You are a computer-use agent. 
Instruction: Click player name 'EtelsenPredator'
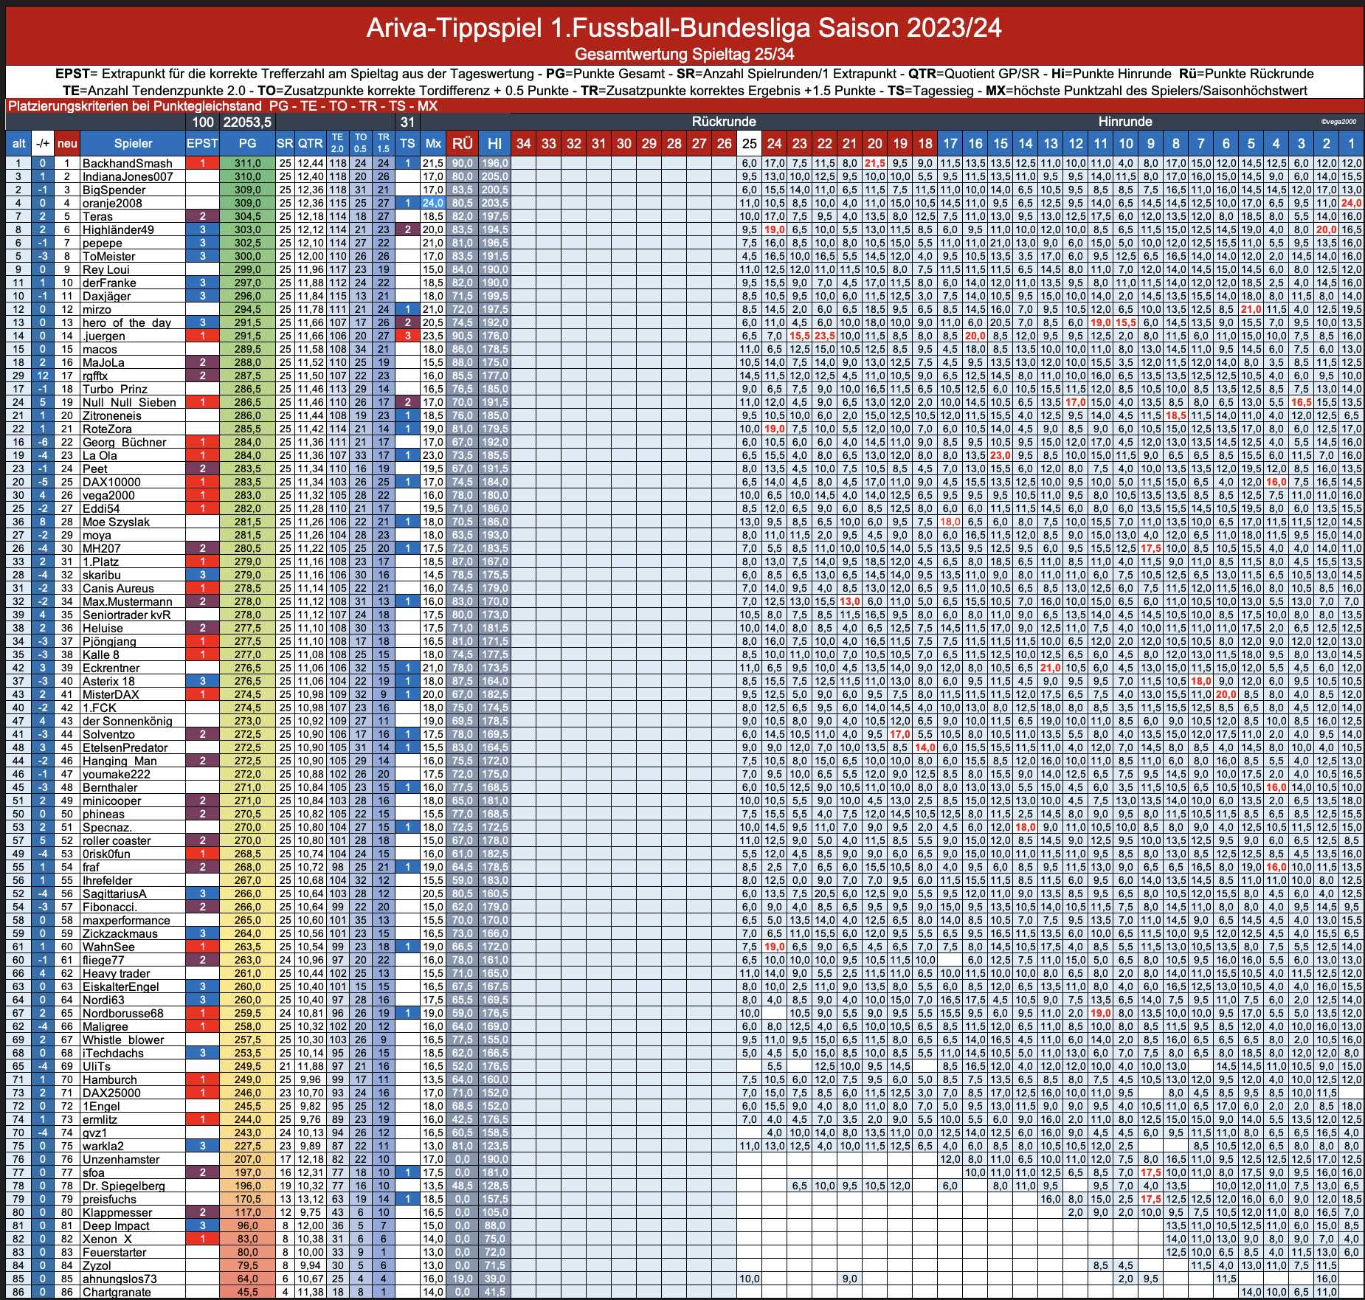tap(125, 747)
